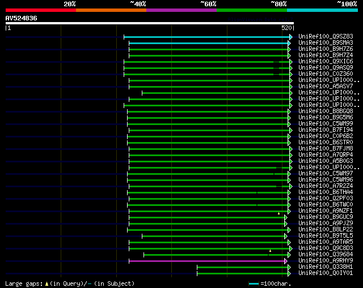Click the 520 end position label
Viewport: 363px width, 288px height.
coord(286,28)
